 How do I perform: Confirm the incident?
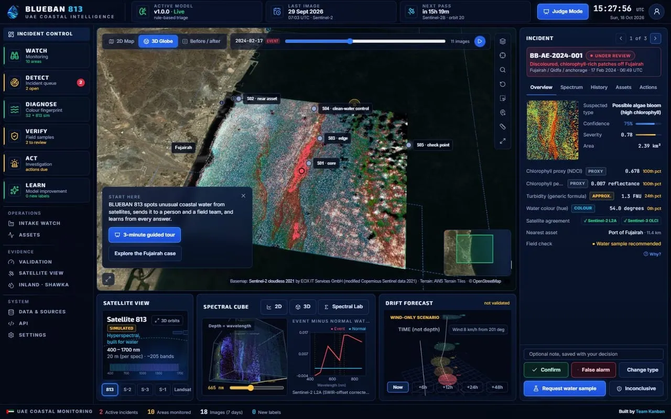[546, 370]
